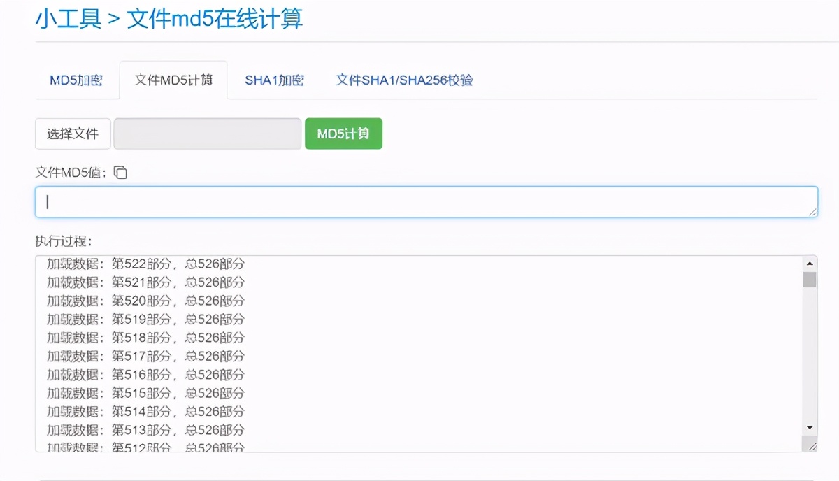The image size is (839, 481).
Task: Select log line 第520部分
Action: point(145,301)
